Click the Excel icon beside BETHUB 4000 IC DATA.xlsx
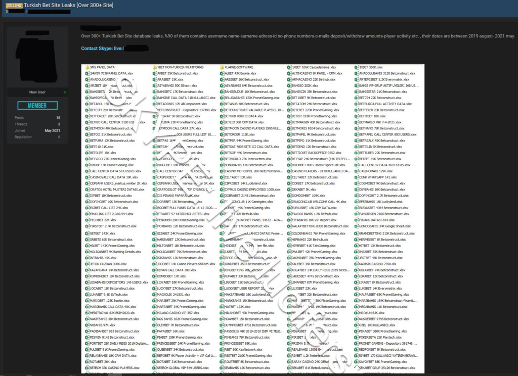 pyautogui.click(x=222, y=116)
